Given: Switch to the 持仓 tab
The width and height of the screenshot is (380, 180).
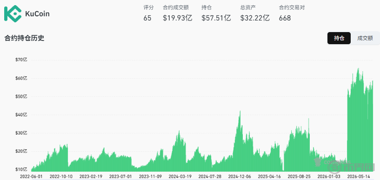Looking at the screenshot, I should click(x=339, y=38).
